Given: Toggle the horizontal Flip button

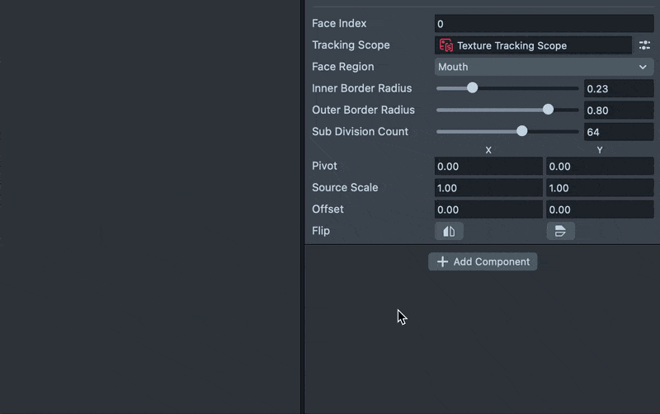Looking at the screenshot, I should tap(449, 231).
